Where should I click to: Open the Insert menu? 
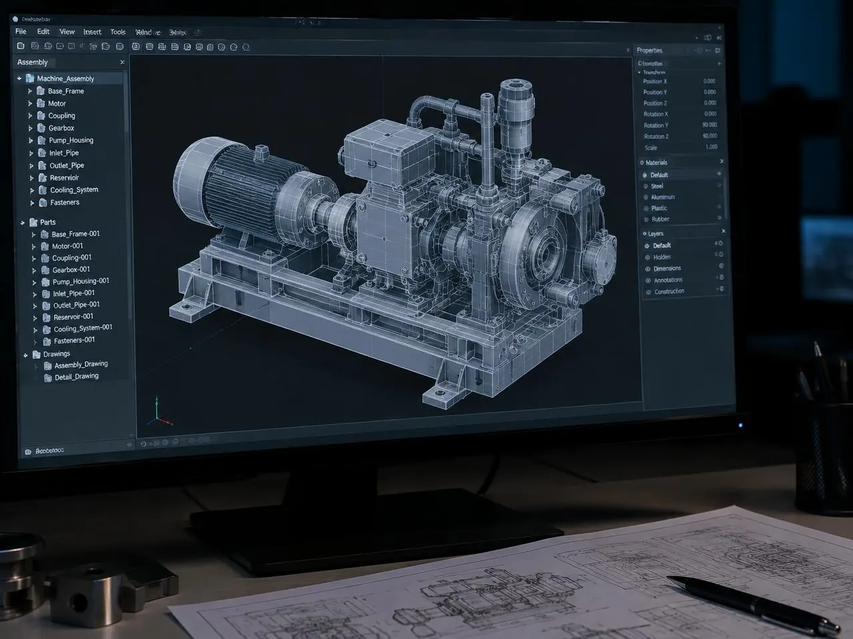[92, 32]
